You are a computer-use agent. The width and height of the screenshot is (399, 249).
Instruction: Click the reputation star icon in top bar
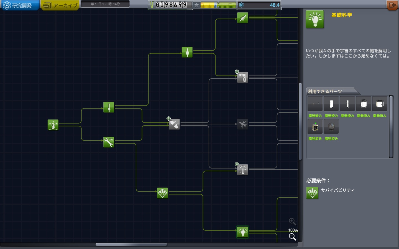pos(196,5)
